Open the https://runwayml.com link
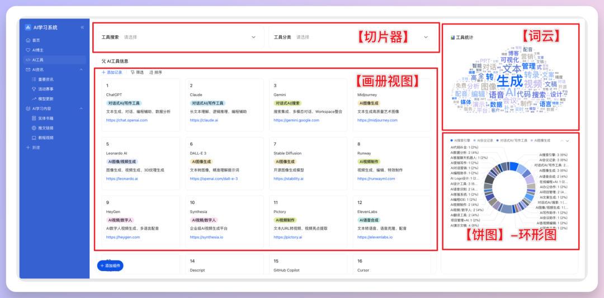This screenshot has width=604, height=298. [x=376, y=179]
